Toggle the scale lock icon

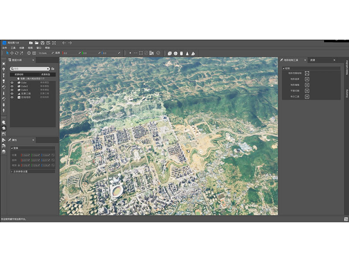pyautogui.click(x=19, y=165)
